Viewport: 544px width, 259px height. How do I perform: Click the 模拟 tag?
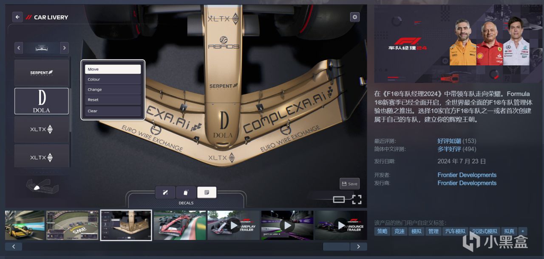point(416,231)
